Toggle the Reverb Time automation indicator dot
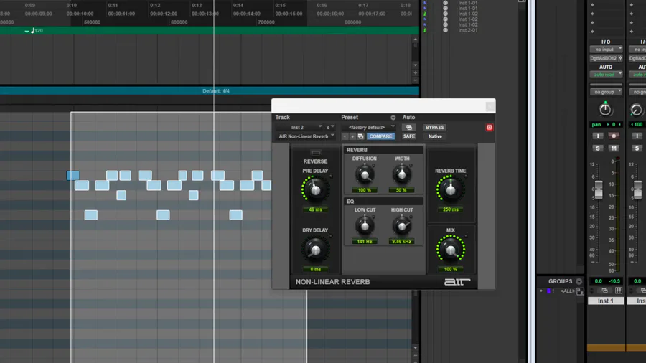 [466, 176]
